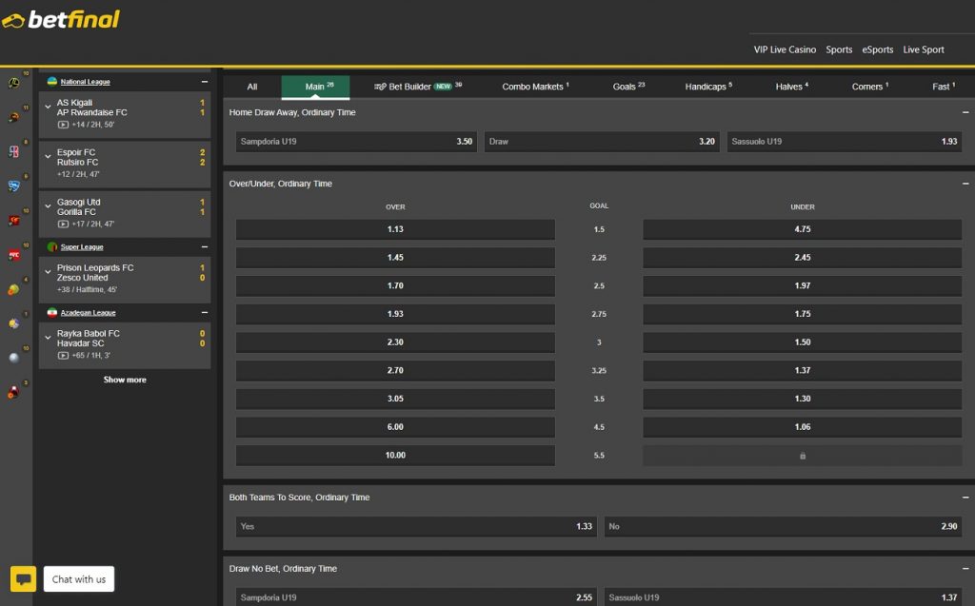
Task: Collapse the National League section
Action: click(205, 82)
